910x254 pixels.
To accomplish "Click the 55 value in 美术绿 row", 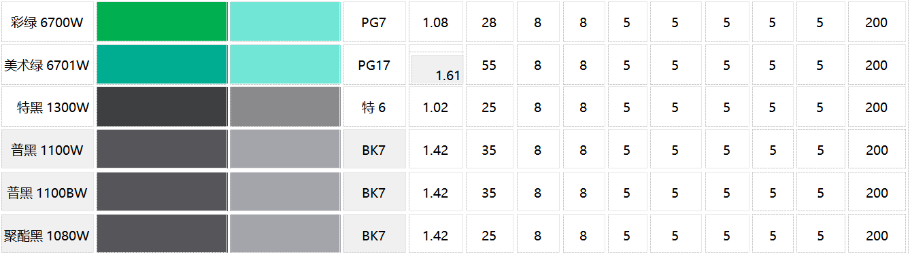I will point(489,65).
